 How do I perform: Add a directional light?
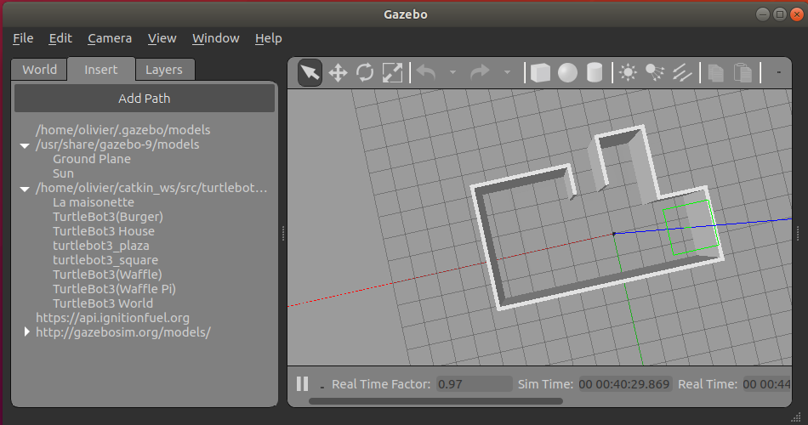point(682,72)
